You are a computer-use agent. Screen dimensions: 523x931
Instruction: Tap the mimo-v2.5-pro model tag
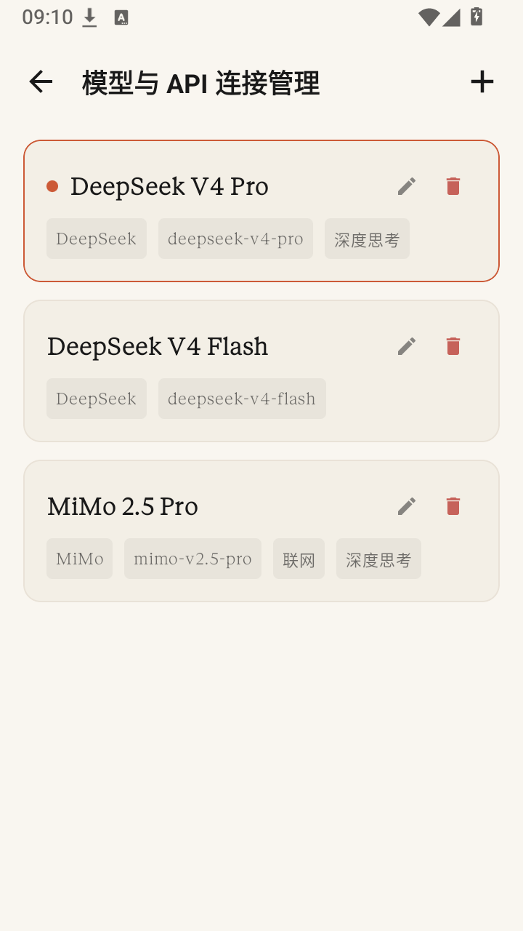pyautogui.click(x=192, y=559)
